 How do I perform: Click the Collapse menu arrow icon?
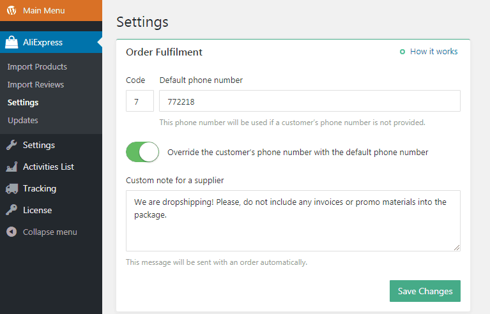[x=11, y=232]
